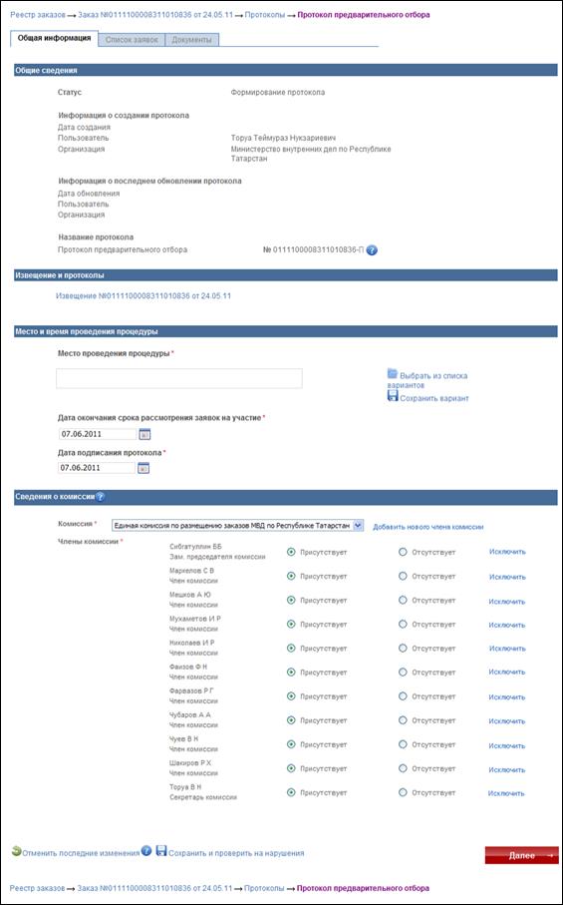
Task: Click folder icon Выбрать из списка вариантов
Action: coord(393,373)
